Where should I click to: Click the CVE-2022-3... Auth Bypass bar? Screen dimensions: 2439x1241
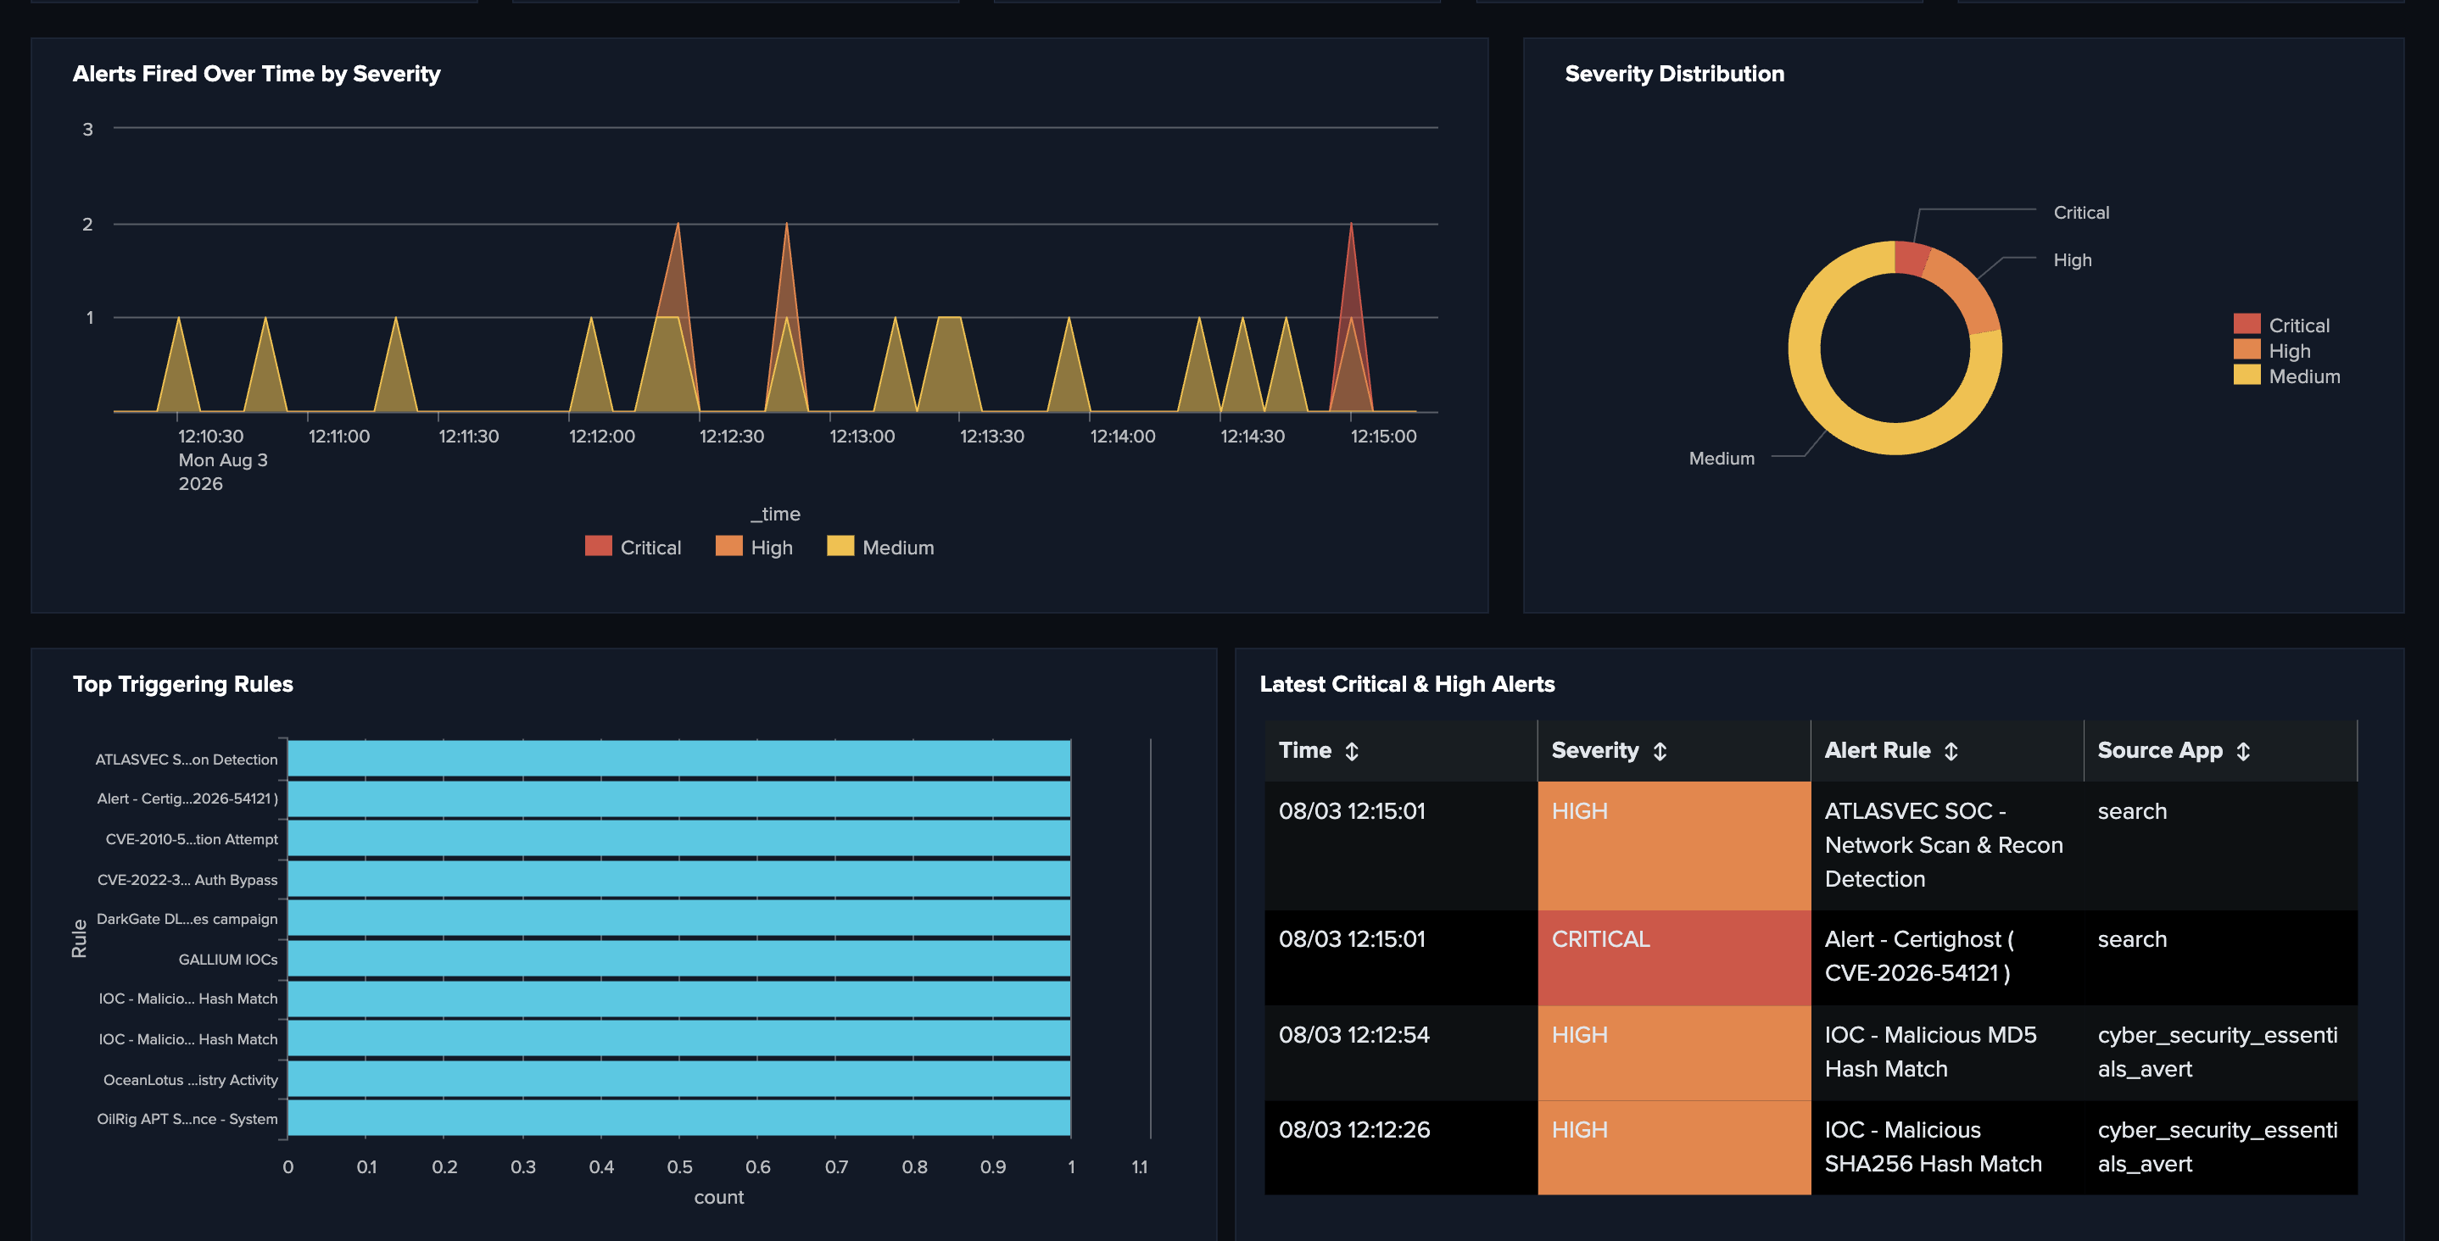679,878
